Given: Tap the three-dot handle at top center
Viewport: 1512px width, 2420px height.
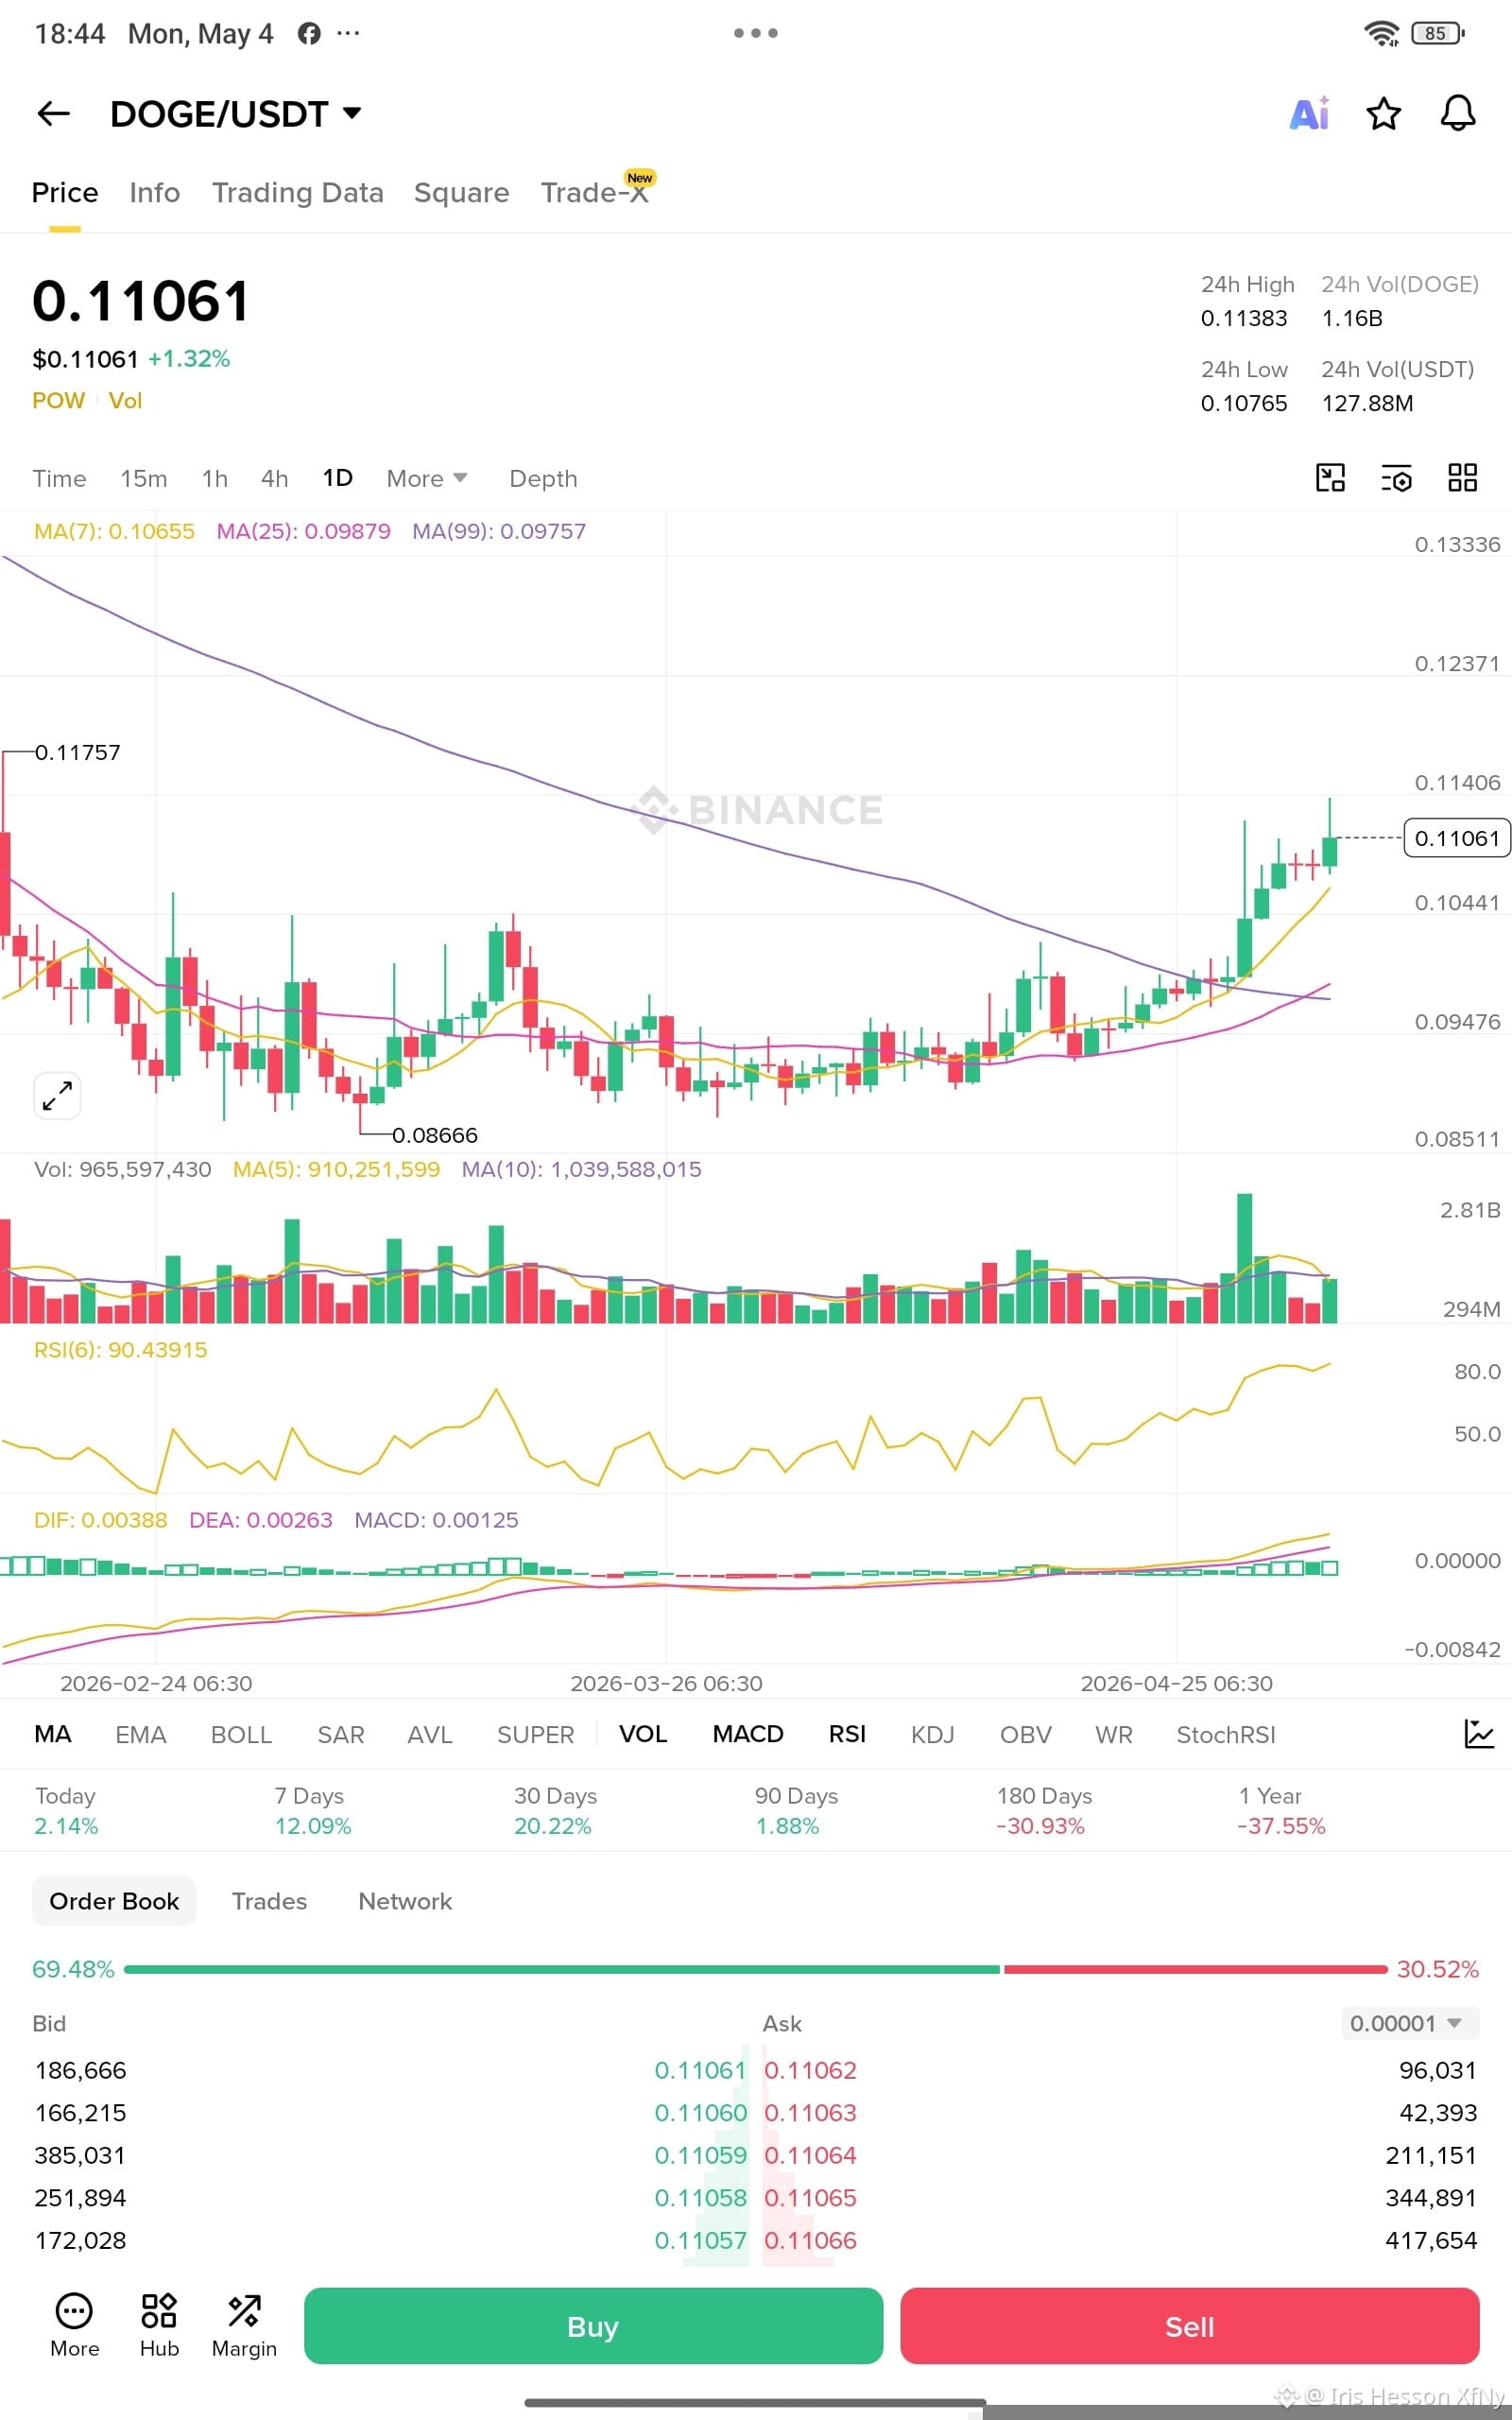Looking at the screenshot, I should click(x=755, y=33).
